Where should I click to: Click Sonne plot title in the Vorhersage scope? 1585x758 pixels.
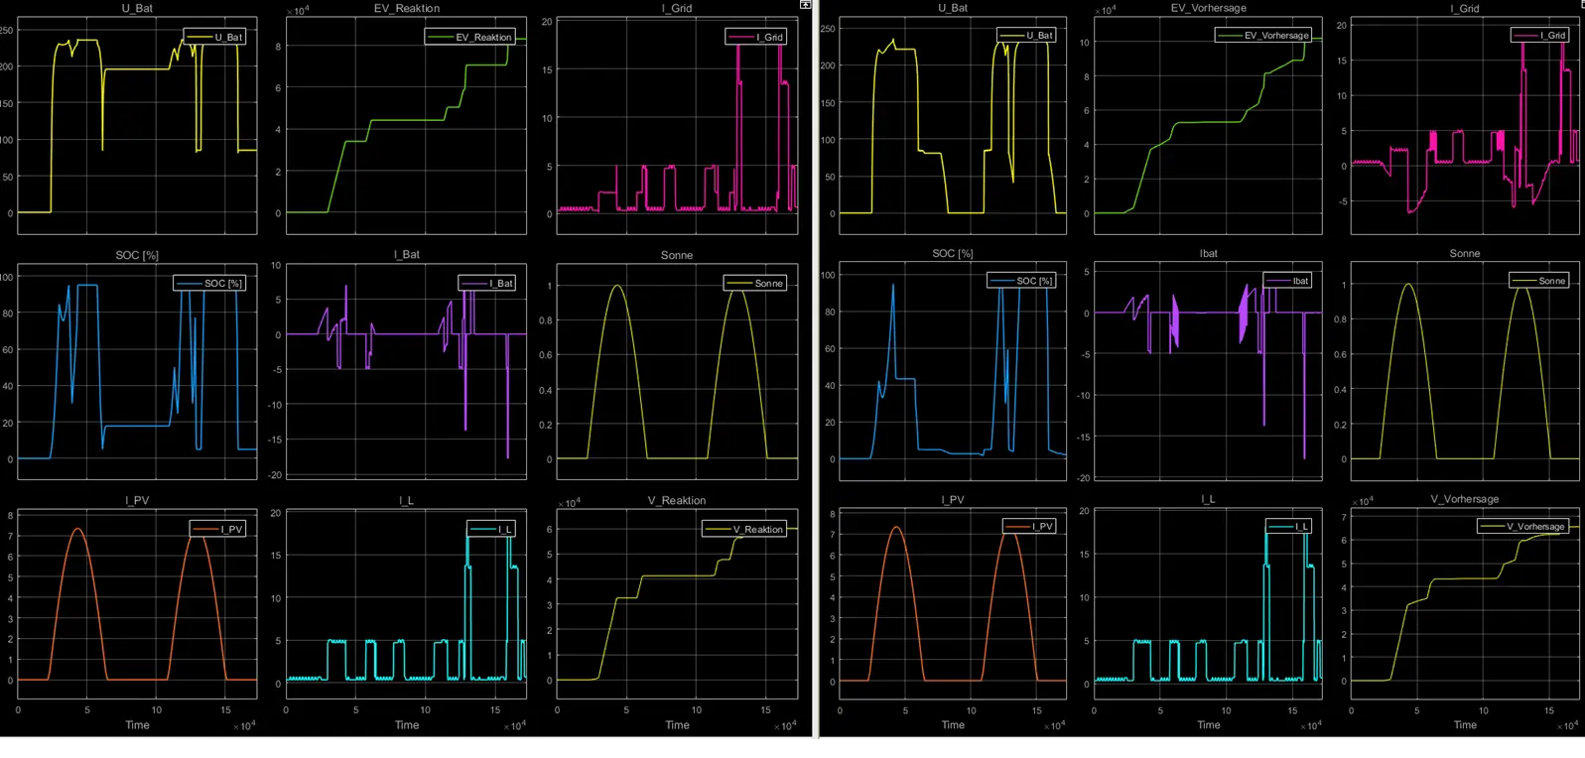(x=1465, y=253)
